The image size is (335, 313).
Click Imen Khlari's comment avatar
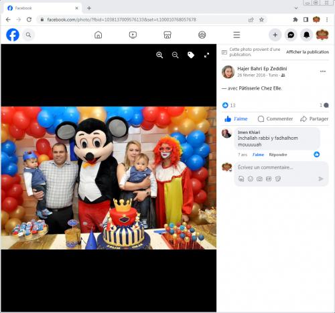[x=226, y=134]
